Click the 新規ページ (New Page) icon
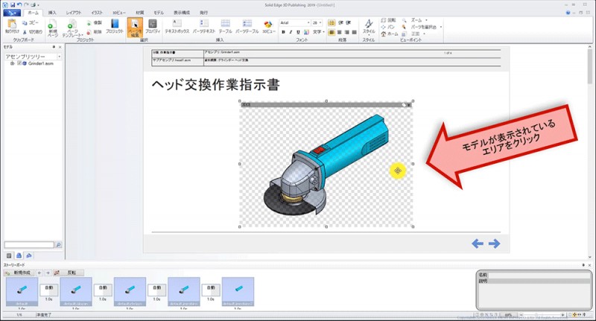This screenshot has width=596, height=321. point(54,28)
